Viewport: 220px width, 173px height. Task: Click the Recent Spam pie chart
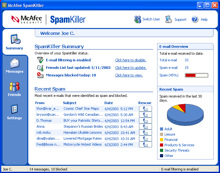pos(185,114)
